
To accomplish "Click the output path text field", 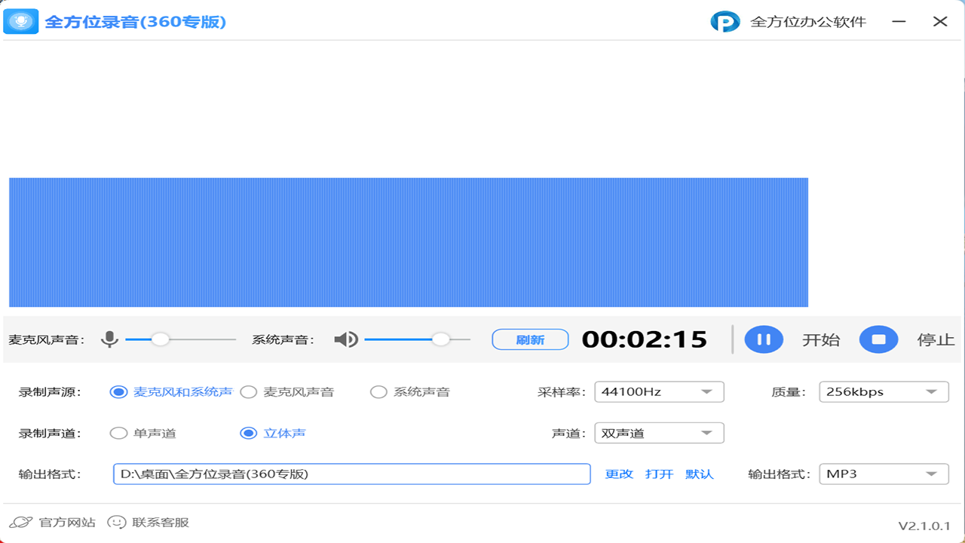I will pos(351,474).
